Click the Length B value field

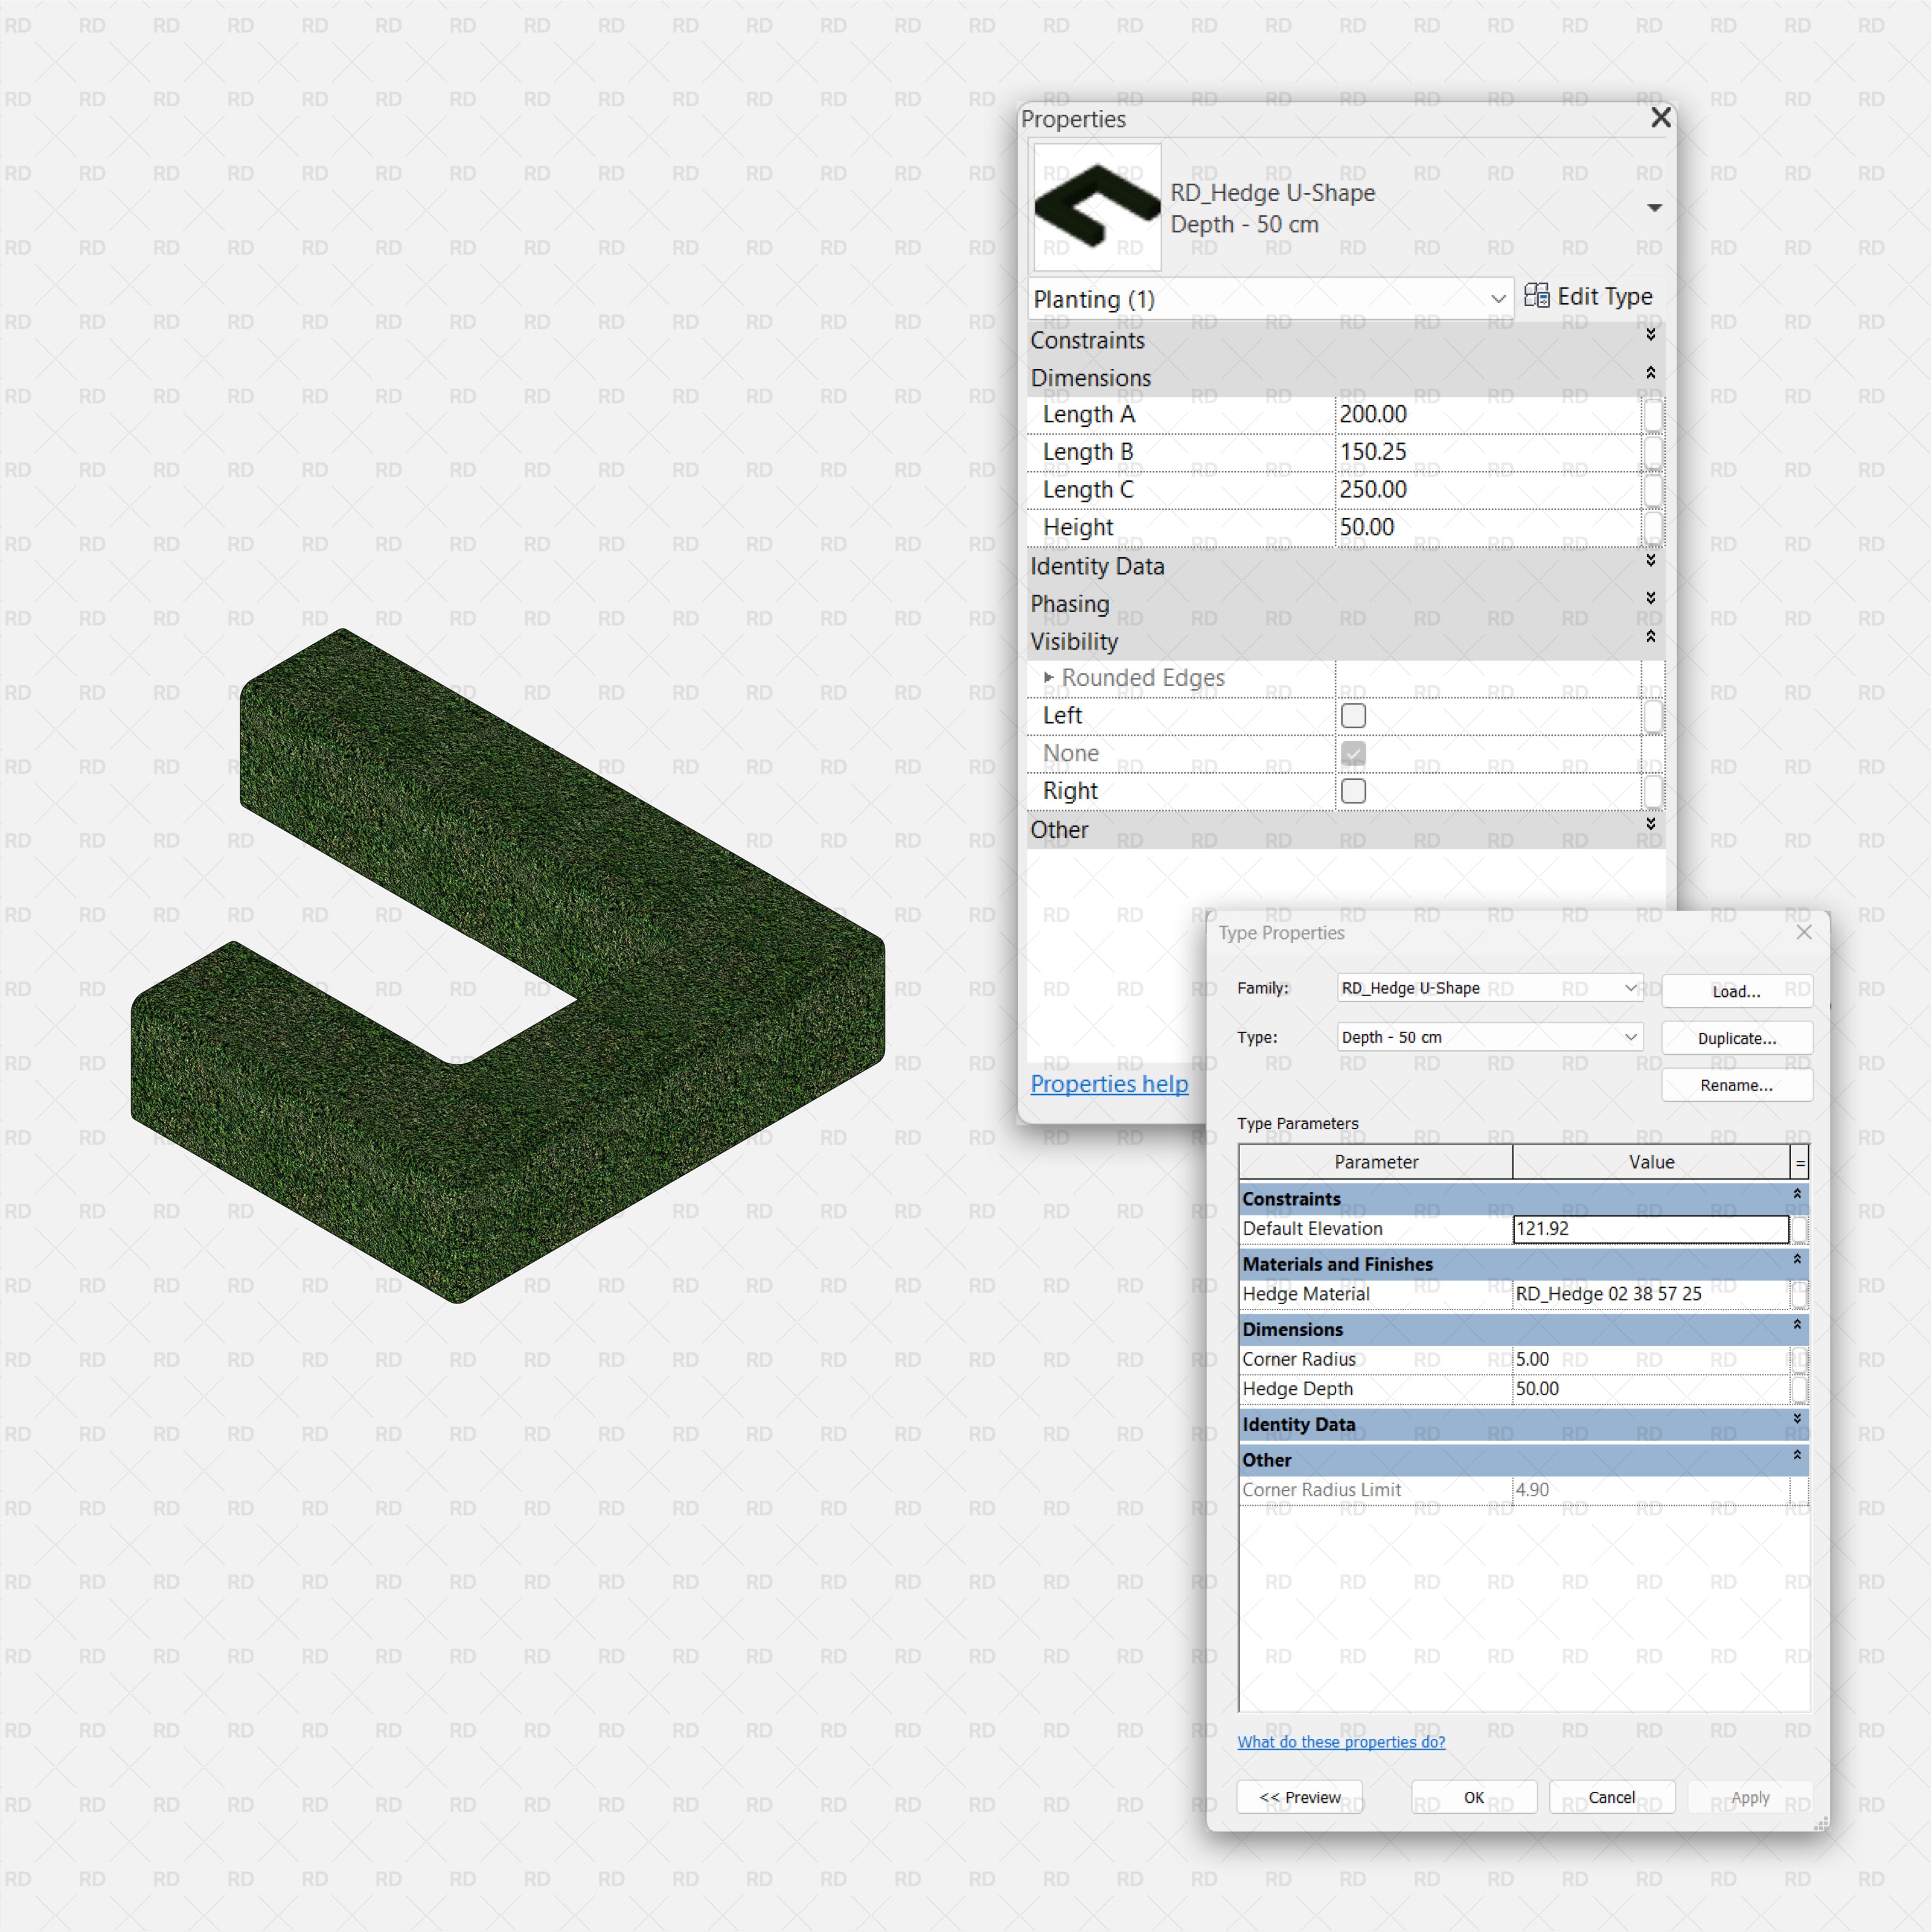(x=1486, y=452)
